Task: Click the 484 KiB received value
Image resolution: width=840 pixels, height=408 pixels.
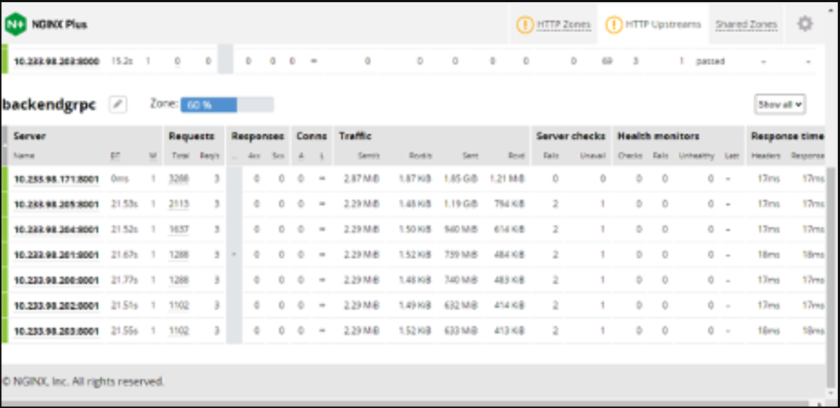Action: [x=509, y=255]
